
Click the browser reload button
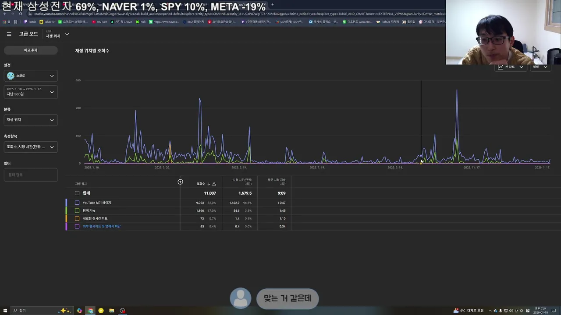(20, 14)
